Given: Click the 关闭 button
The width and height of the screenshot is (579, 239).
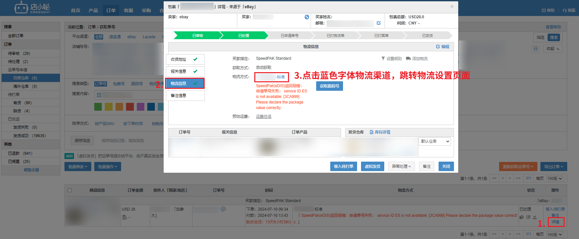Looking at the screenshot, I should tap(446, 167).
